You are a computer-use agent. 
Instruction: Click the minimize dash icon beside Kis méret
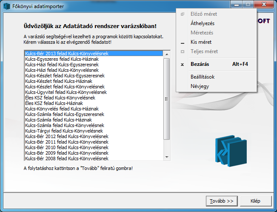click(x=183, y=43)
